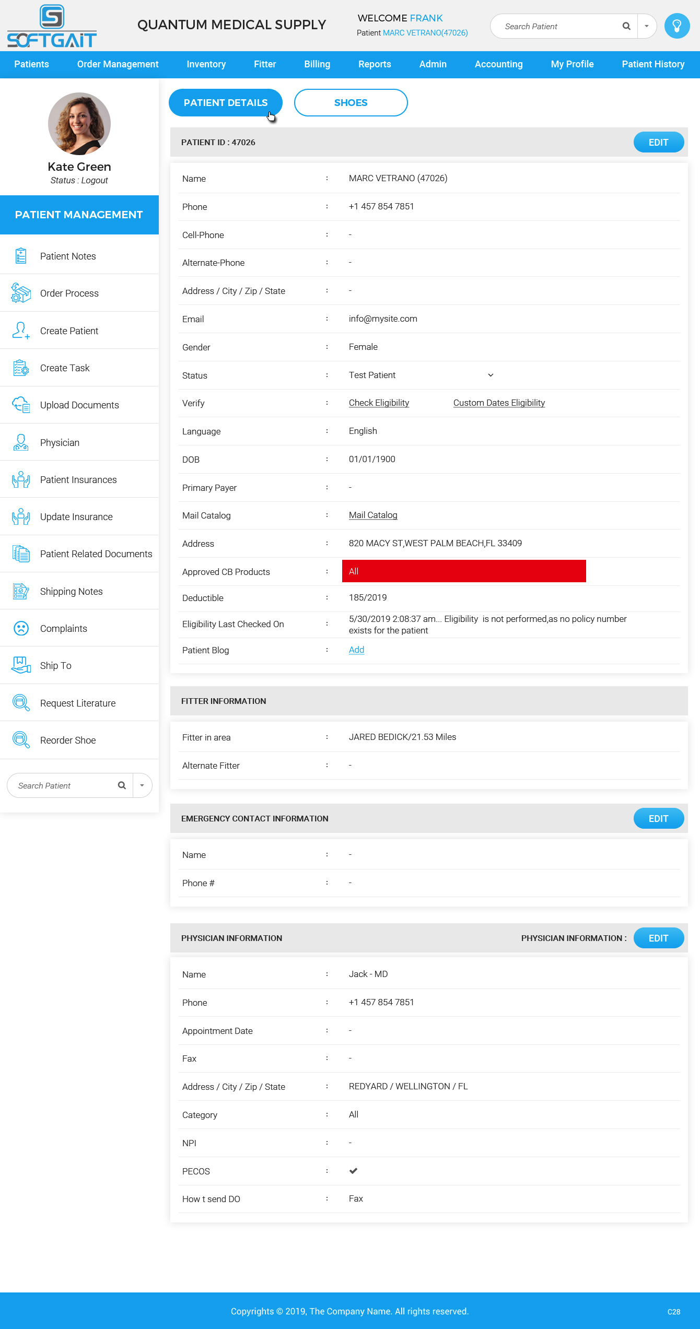Click Edit for Physician Information
The height and width of the screenshot is (1329, 700).
tap(659, 938)
